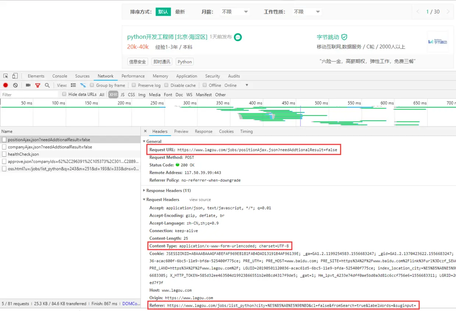The image size is (456, 311).
Task: Filter requests by JS type
Action: point(122,94)
